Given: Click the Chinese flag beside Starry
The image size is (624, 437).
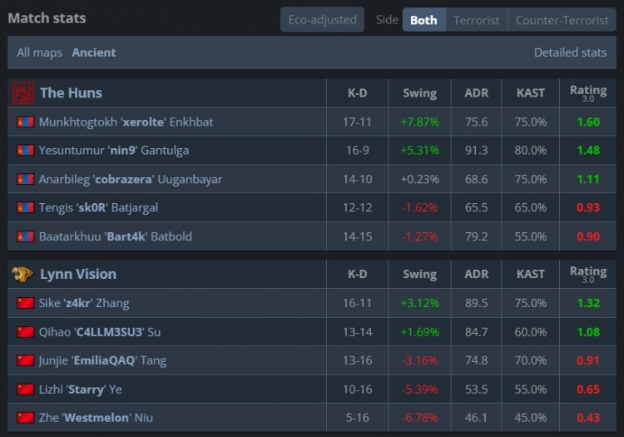Looking at the screenshot, I should pos(25,389).
